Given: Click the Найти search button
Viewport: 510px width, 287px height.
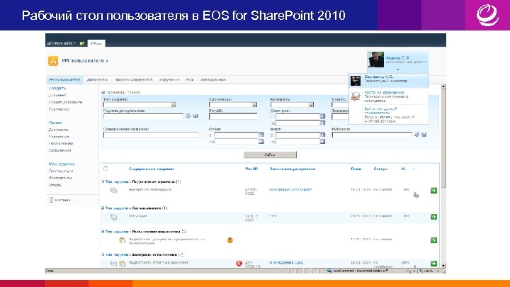Looking at the screenshot, I should click(270, 155).
